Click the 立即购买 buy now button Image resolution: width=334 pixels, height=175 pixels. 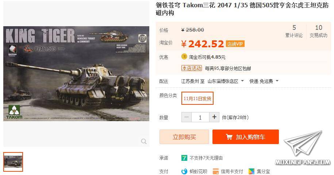click(184, 137)
